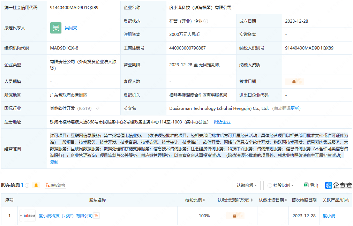Select 横琴粤澳深度合作区商事服务局 registration authority
Image resolution: width=353 pixels, height=226 pixels.
(198, 95)
